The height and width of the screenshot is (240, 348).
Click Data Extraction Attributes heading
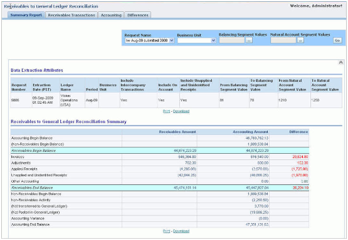tap(37, 71)
